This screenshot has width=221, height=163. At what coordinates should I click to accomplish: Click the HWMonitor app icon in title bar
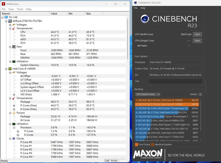coord(3,4)
